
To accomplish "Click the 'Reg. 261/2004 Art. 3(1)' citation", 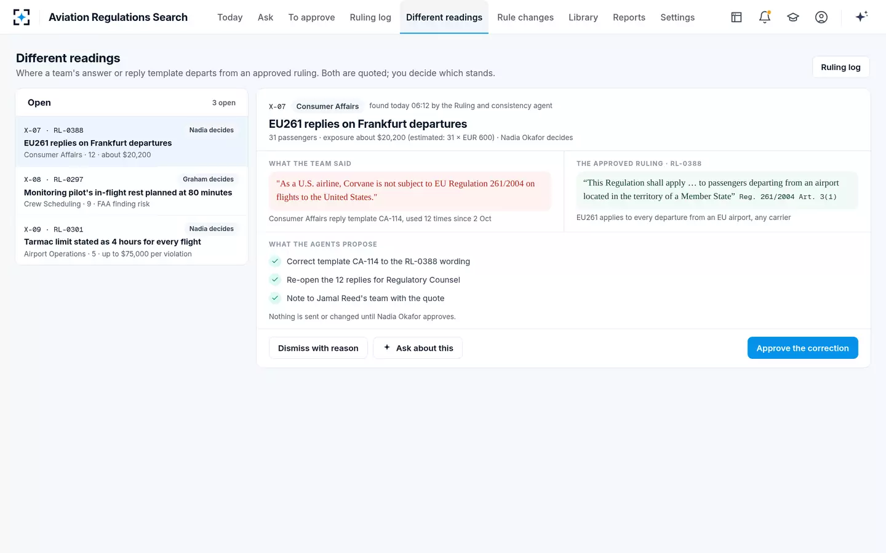I will tap(788, 197).
